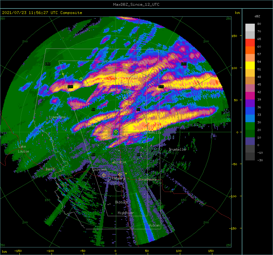Select the orange 57-60 dBZ legend swatch
The width and height of the screenshot is (273, 255).
[250, 50]
